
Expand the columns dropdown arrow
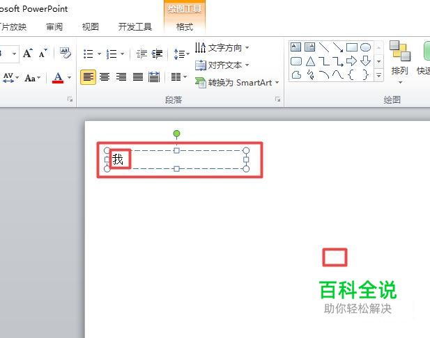[185, 77]
